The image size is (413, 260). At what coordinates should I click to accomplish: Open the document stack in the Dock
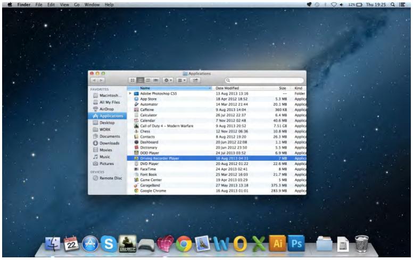(x=343, y=244)
